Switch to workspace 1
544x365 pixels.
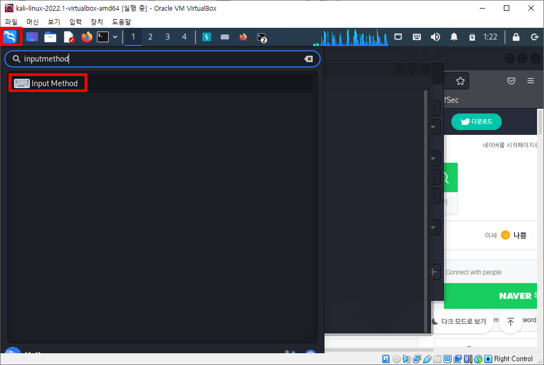pyautogui.click(x=133, y=37)
